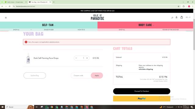195x109 pixels.
Task: Click the site information icon in address bar
Action: pyautogui.click(x=14, y=6)
